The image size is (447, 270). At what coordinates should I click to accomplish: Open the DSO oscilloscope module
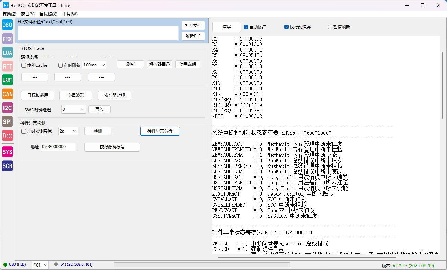(8, 25)
